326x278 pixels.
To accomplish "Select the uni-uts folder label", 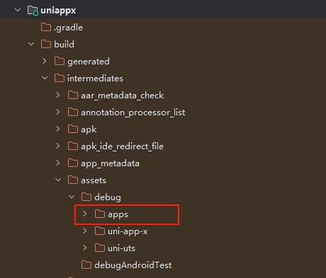I will pos(121,248).
